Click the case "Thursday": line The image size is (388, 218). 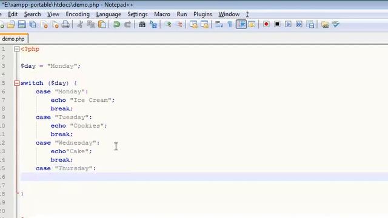tap(65, 168)
